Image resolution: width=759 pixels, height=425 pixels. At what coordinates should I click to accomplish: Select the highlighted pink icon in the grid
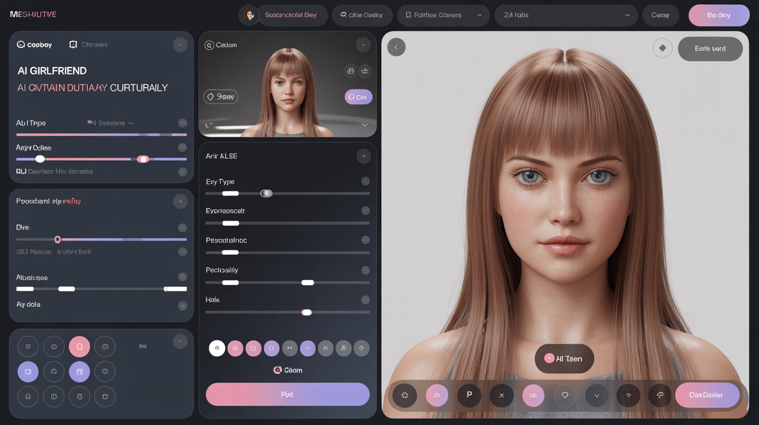pos(79,346)
